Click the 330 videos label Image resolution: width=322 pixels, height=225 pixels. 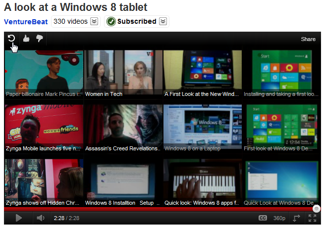pyautogui.click(x=70, y=21)
